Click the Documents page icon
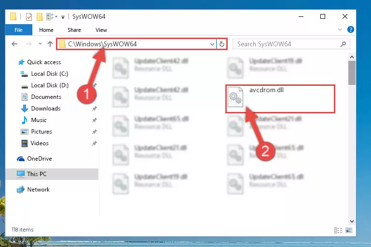The width and height of the screenshot is (371, 247). (25, 97)
